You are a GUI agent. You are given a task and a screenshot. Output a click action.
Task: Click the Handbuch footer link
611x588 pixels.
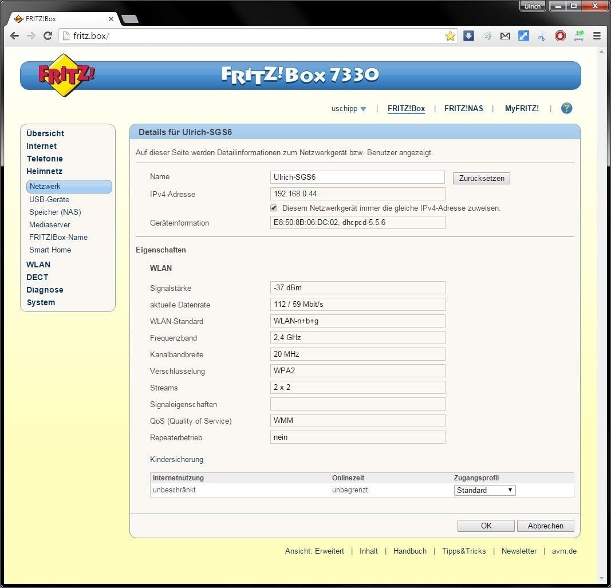[x=410, y=551]
